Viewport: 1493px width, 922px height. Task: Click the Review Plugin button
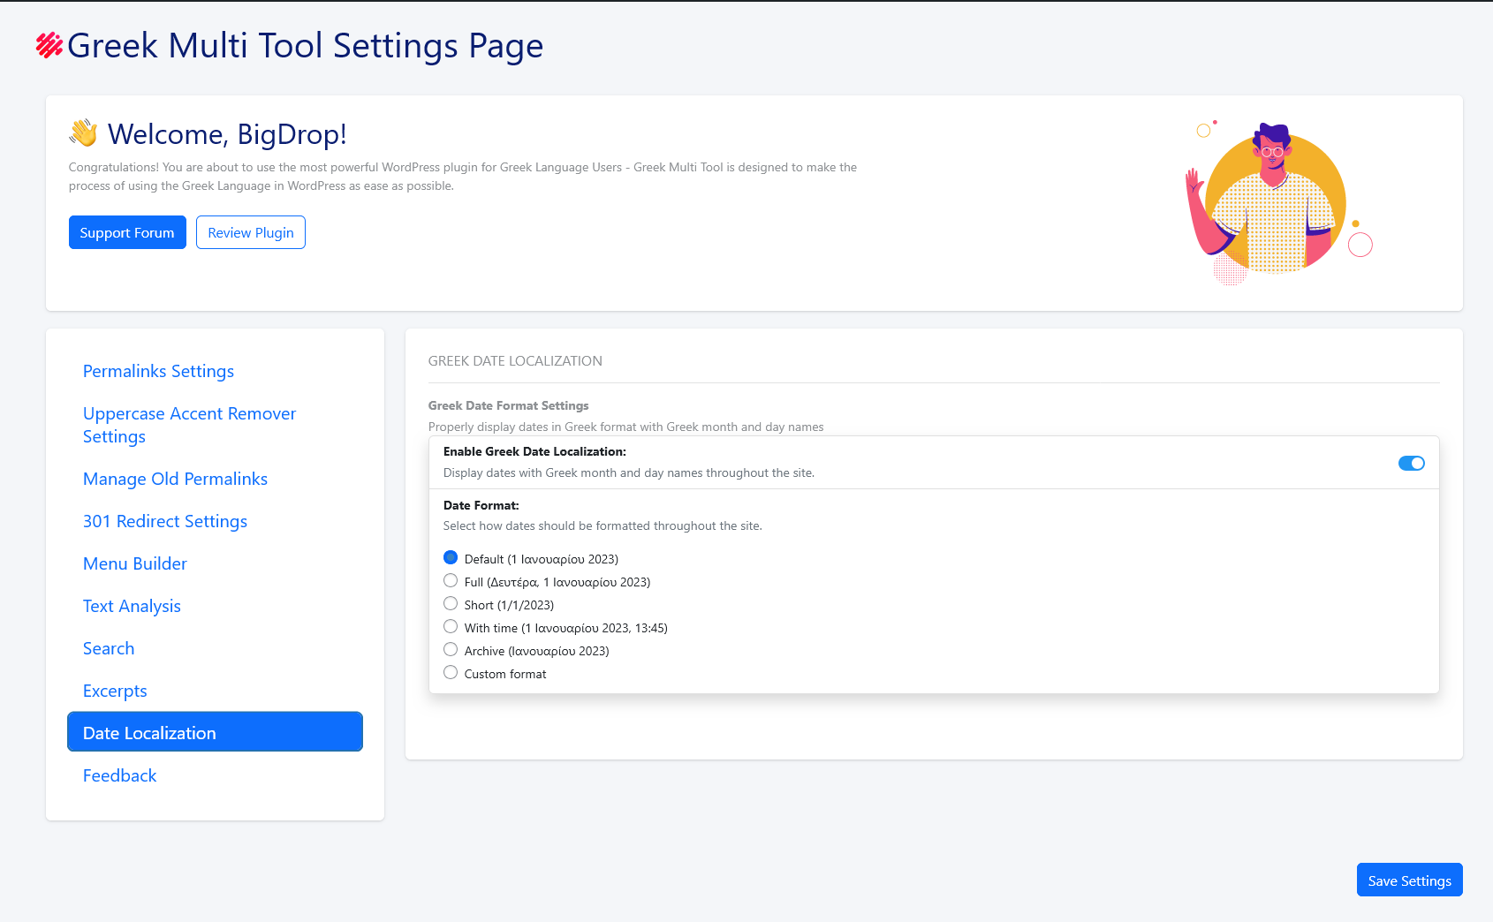pyautogui.click(x=251, y=233)
